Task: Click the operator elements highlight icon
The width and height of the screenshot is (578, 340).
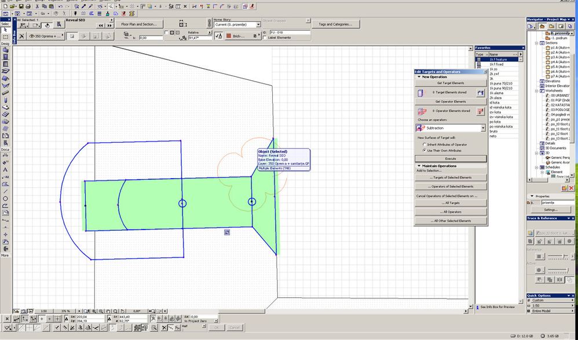Action: (480, 111)
